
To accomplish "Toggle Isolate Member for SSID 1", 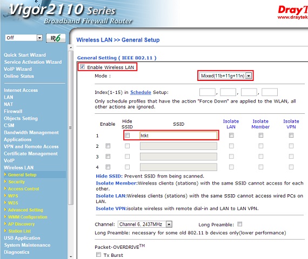I will (x=261, y=135).
